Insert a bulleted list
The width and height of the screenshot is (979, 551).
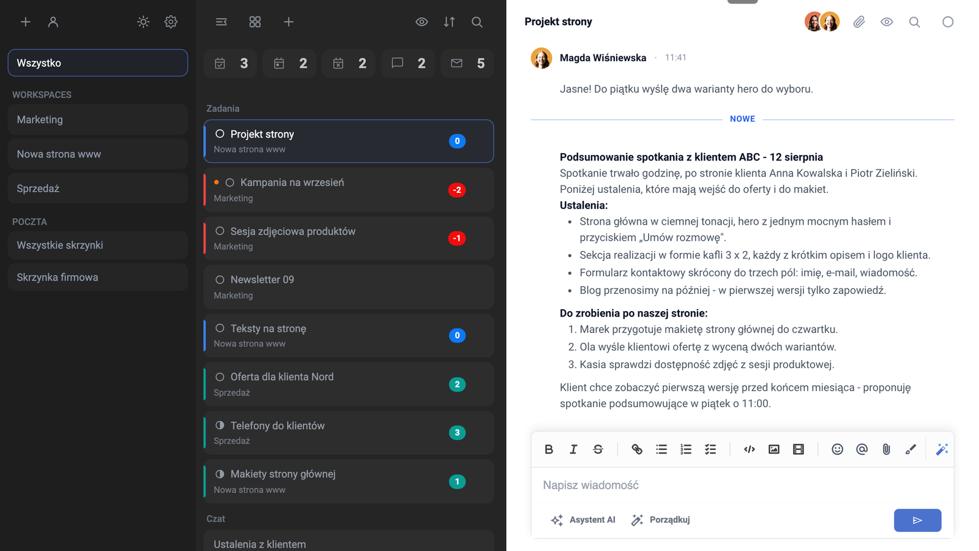tap(661, 449)
